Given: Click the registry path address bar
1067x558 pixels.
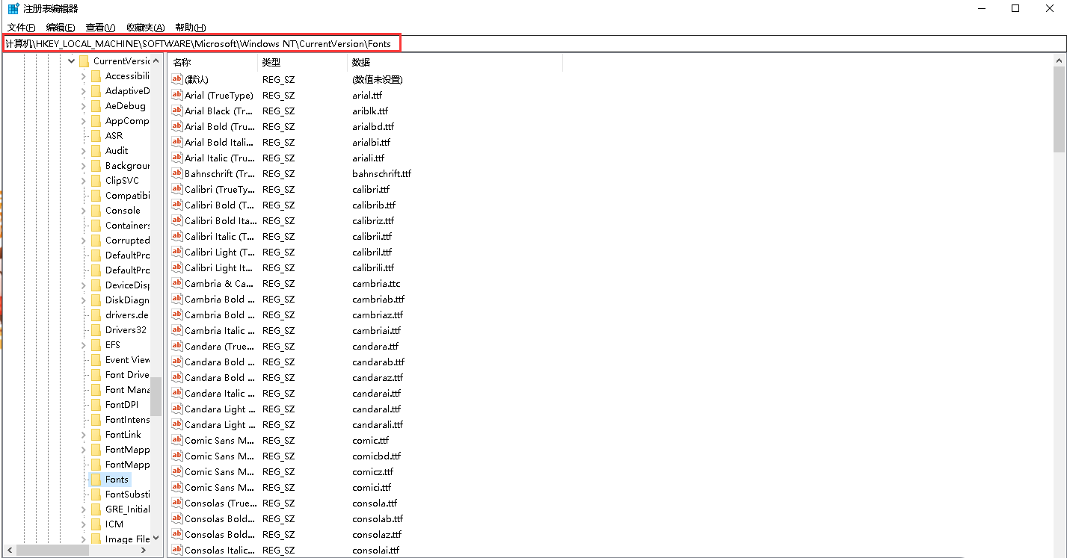Looking at the screenshot, I should [x=533, y=43].
